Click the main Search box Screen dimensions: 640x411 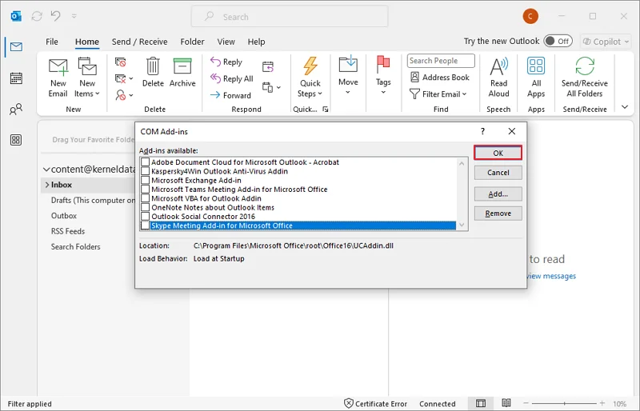(x=290, y=17)
